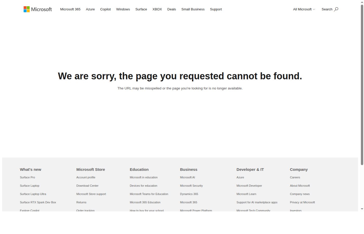Open the Support nav link

pos(216,9)
